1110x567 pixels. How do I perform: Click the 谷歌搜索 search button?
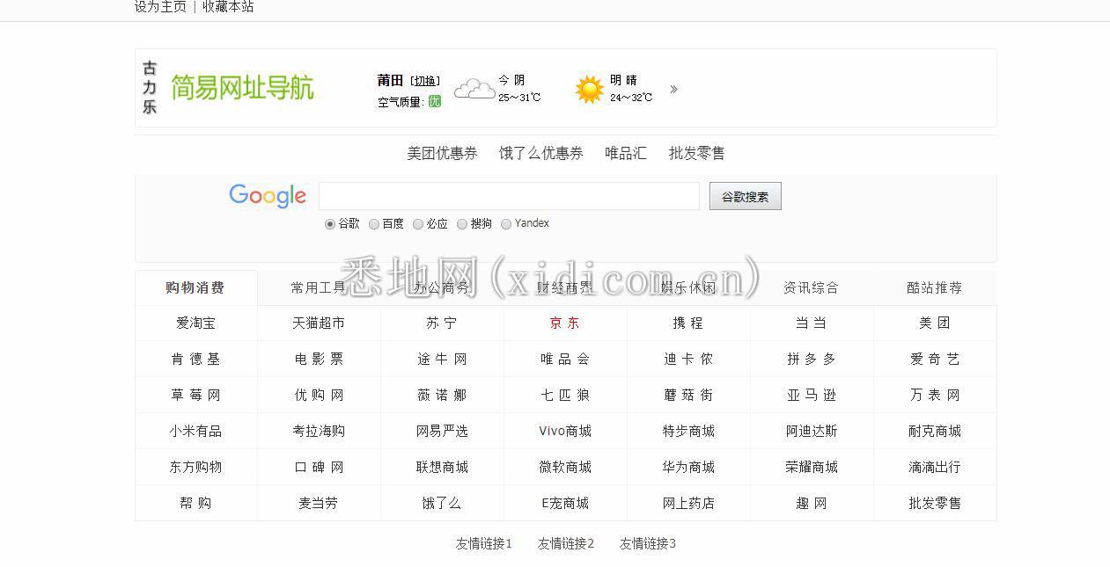point(746,196)
